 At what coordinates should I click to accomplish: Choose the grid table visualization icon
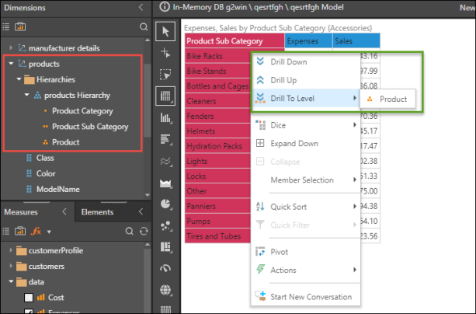pyautogui.click(x=165, y=96)
